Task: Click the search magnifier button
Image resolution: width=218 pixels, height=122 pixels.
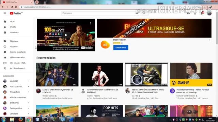Action: pyautogui.click(x=144, y=13)
